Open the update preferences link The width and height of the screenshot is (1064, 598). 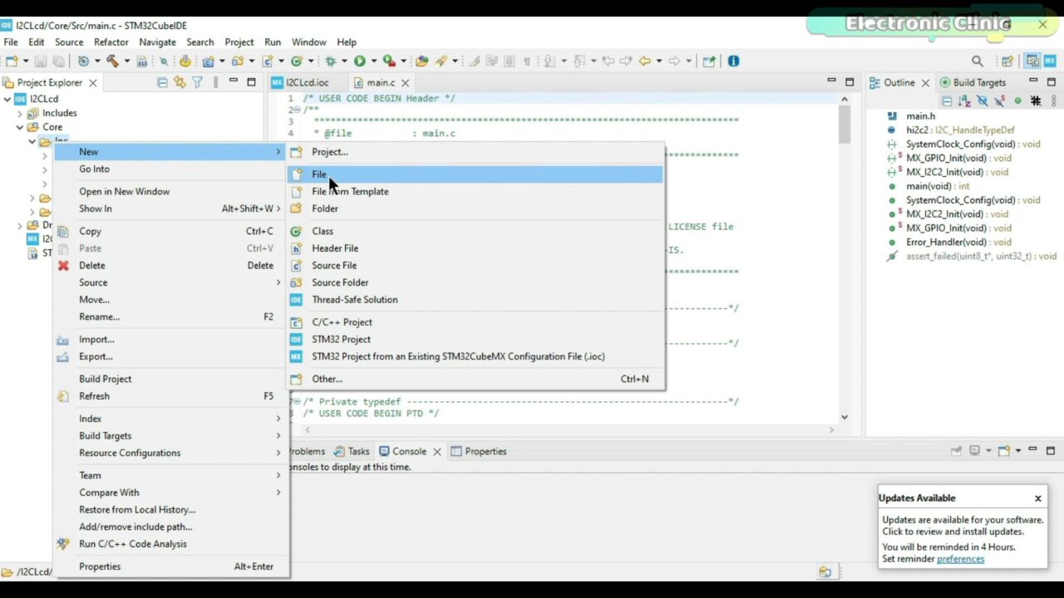pos(960,559)
